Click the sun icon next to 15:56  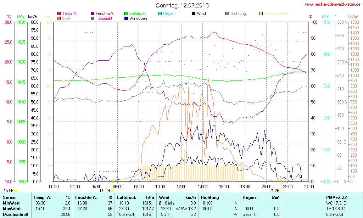tap(16, 191)
